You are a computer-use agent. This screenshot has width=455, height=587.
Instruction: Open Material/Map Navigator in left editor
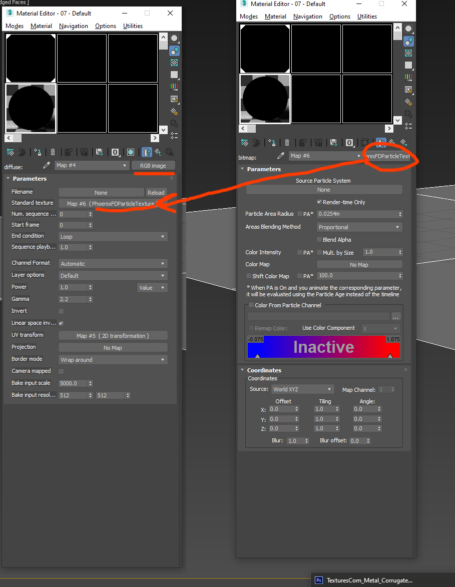click(x=174, y=135)
